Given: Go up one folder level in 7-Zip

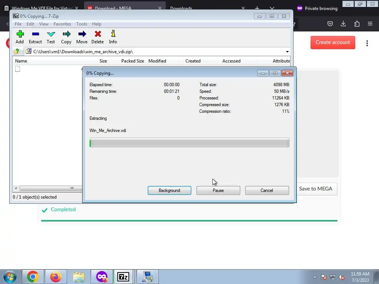Looking at the screenshot, I should (x=17, y=51).
